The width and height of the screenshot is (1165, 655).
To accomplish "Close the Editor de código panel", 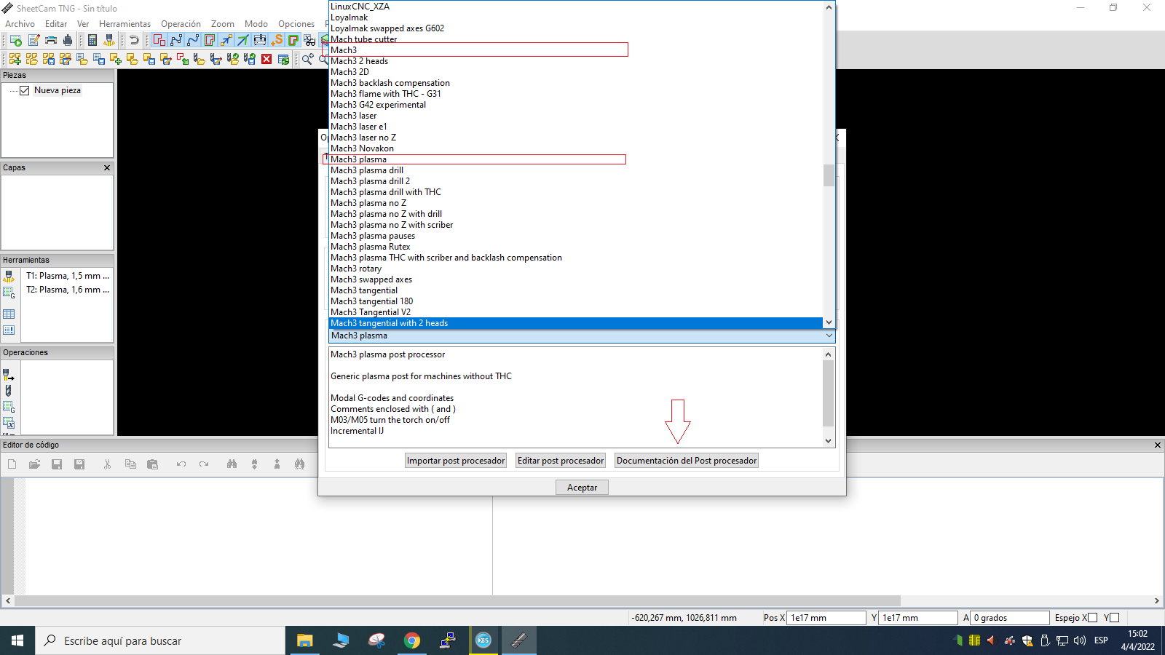I will (1158, 445).
